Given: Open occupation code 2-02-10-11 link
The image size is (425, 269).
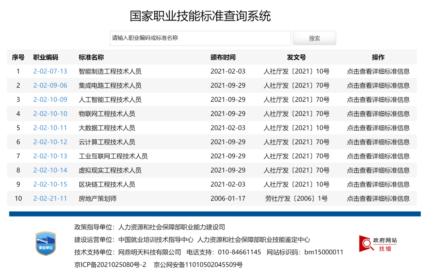Looking at the screenshot, I should pyautogui.click(x=50, y=128).
